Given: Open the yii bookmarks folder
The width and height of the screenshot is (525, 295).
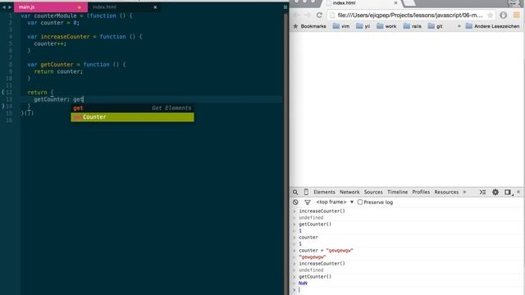Looking at the screenshot, I should pos(363,26).
